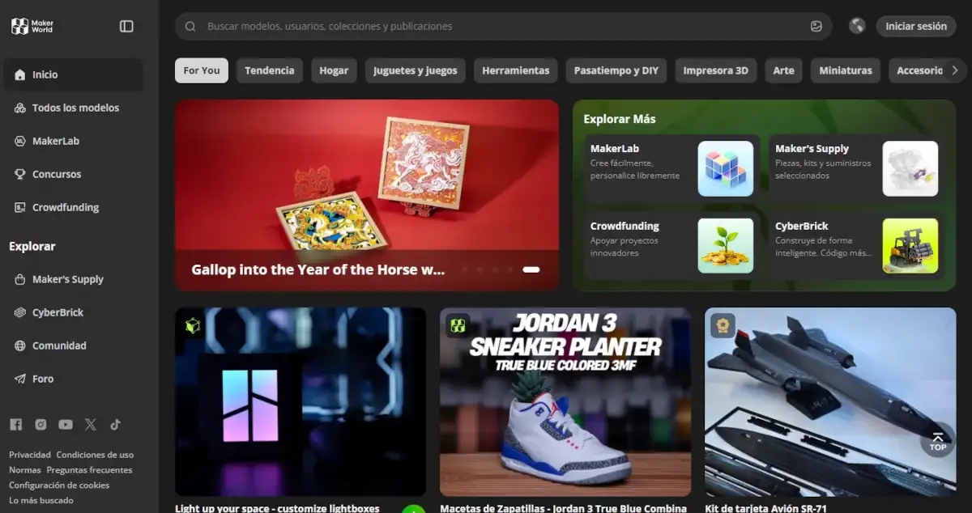Open the TikTok social icon
The height and width of the screenshot is (513, 972).
click(116, 425)
